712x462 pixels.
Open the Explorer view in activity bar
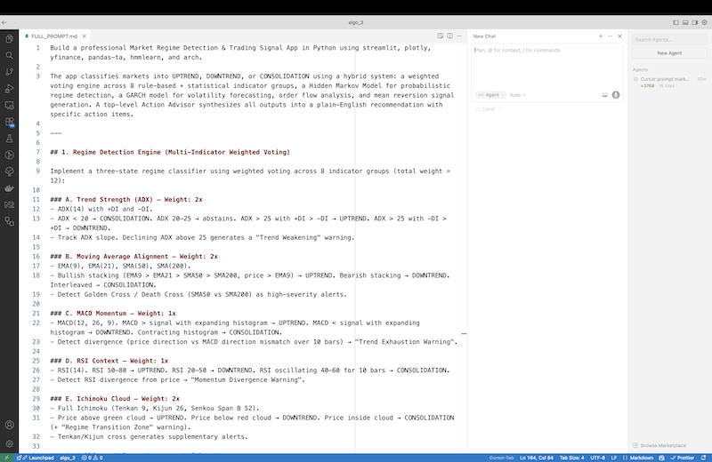tap(10, 39)
